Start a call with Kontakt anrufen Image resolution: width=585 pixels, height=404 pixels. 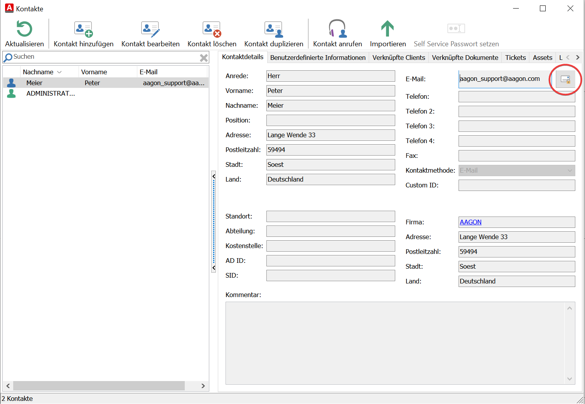click(x=337, y=29)
